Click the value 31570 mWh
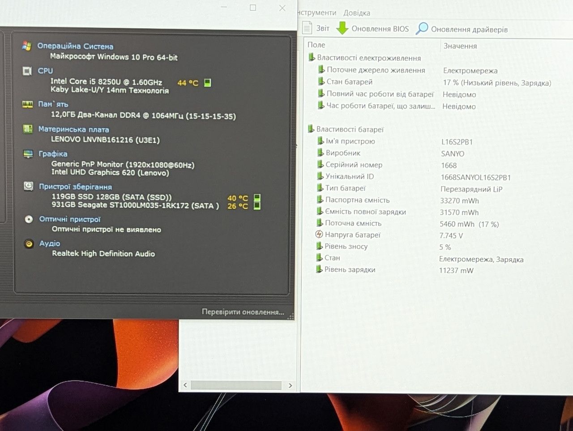The height and width of the screenshot is (431, 573). click(459, 213)
